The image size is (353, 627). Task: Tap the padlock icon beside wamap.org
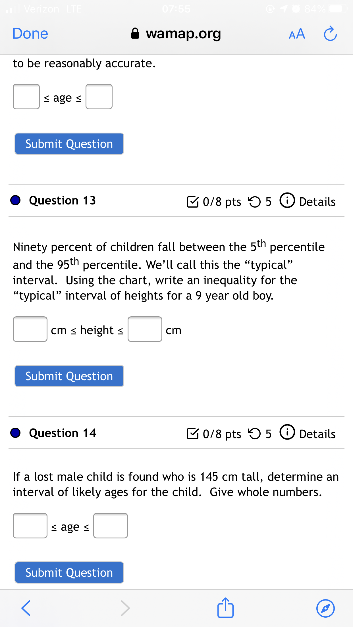click(135, 33)
